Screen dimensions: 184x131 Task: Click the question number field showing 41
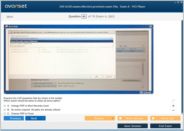coord(84,17)
